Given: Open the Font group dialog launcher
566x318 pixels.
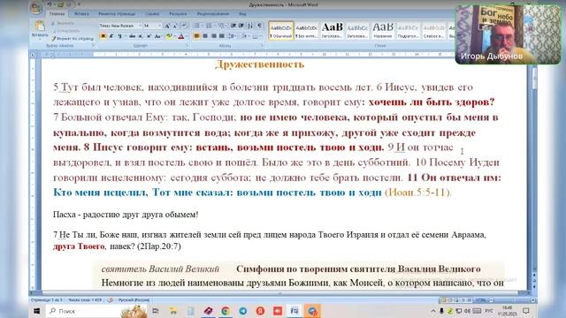Looking at the screenshot, I should pyautogui.click(x=187, y=46).
